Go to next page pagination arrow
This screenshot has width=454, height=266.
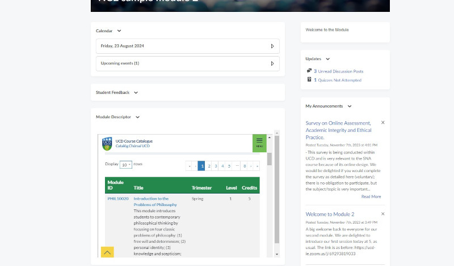251,166
